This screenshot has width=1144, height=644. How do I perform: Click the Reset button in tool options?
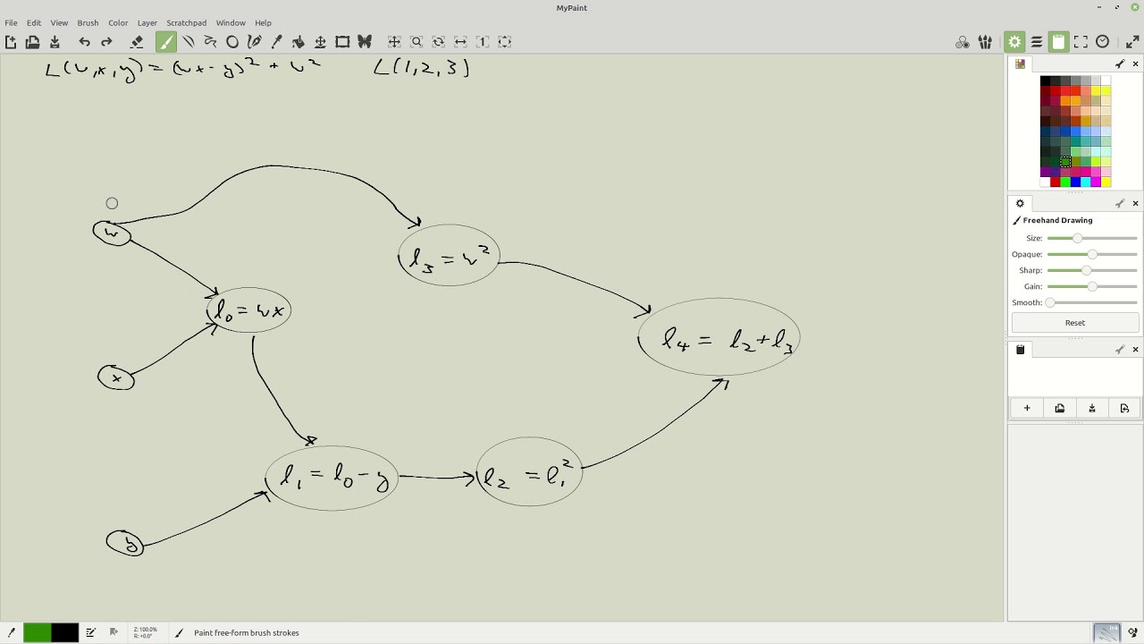[1075, 323]
